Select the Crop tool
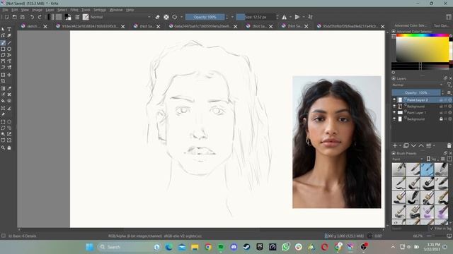 pos(3,81)
